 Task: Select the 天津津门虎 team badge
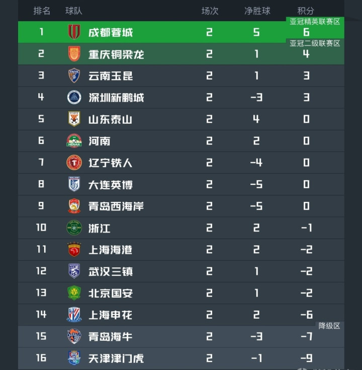pyautogui.click(x=74, y=358)
